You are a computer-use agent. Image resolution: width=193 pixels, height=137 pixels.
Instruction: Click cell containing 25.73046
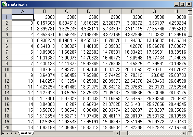coord(154,93)
